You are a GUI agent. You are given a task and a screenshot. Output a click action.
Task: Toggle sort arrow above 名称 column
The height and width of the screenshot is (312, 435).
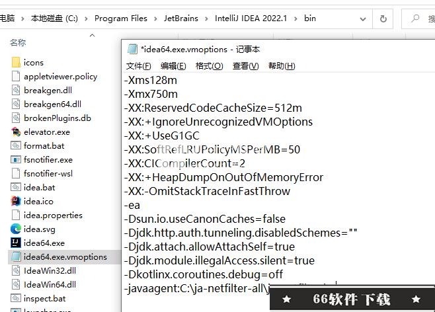93,35
